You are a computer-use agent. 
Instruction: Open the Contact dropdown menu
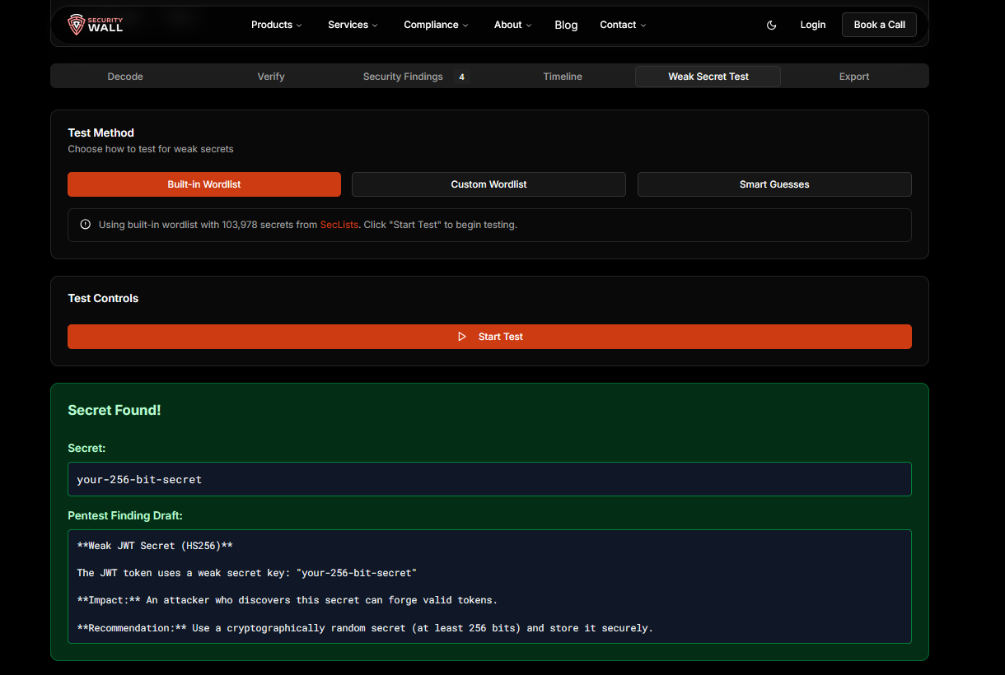[x=623, y=25]
